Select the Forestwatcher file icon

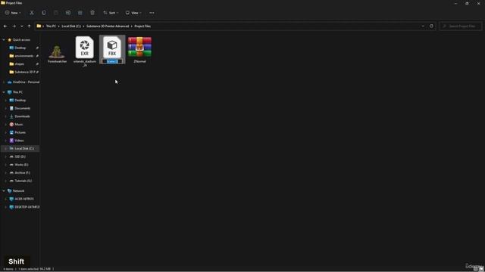point(58,51)
